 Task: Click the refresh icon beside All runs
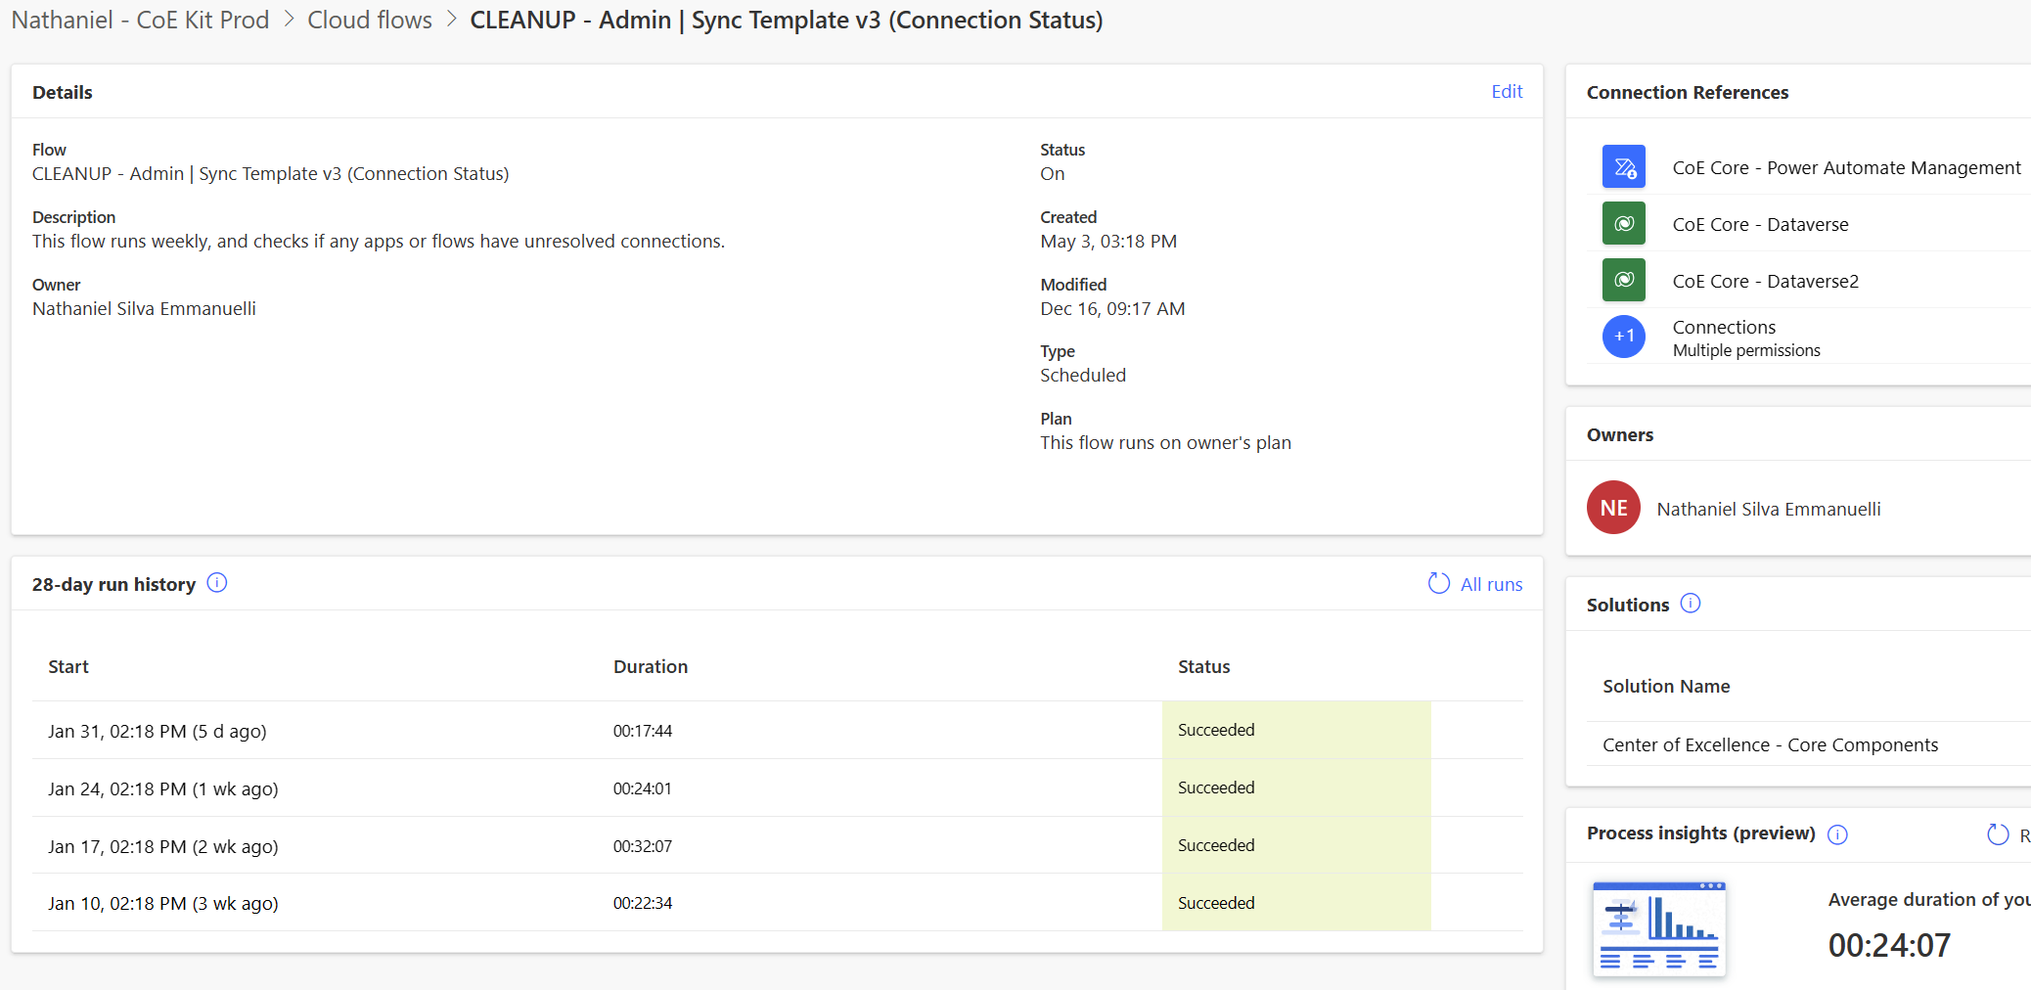[x=1437, y=582]
